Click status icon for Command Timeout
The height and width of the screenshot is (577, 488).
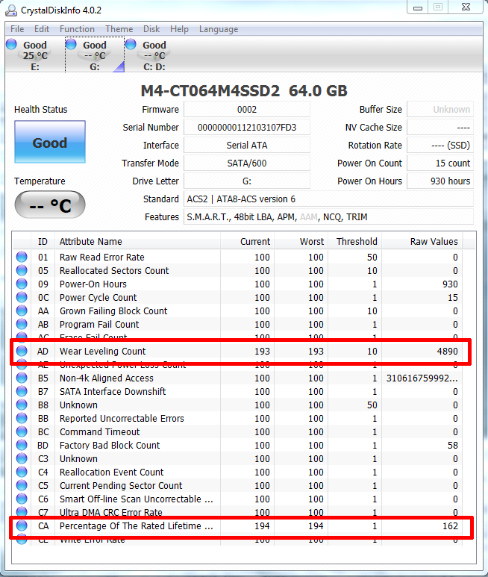point(22,431)
